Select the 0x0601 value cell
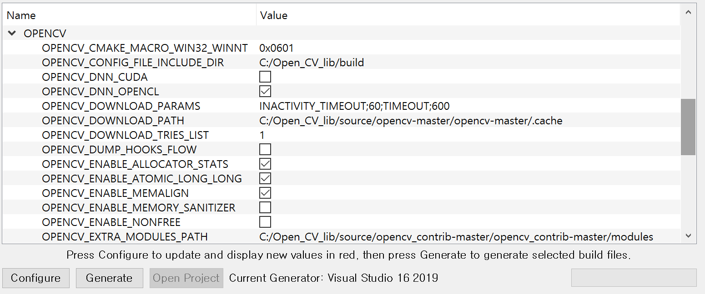This screenshot has width=705, height=294. click(x=277, y=48)
